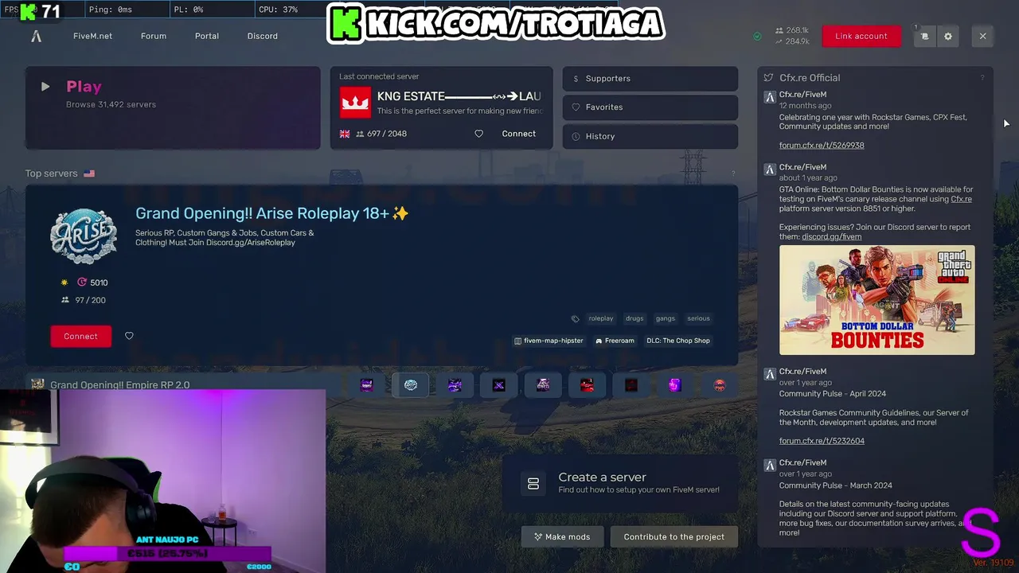Open the Favorites list
Screen dimensions: 1019x573
coord(650,107)
